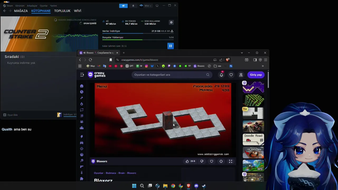Open the Doodle Road game thumbnail

253,140
